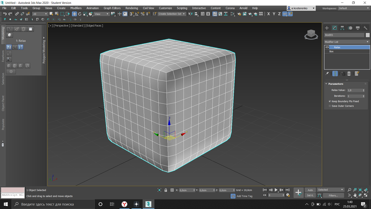The height and width of the screenshot is (209, 371).
Task: Open the View coordinate system dropdown
Action: click(101, 14)
